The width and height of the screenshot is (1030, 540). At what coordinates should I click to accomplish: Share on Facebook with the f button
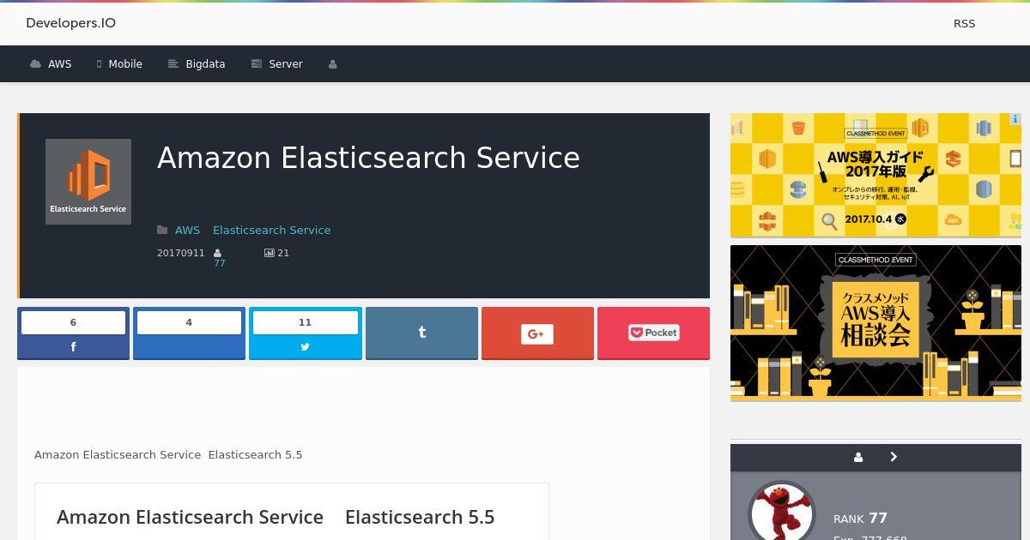73,347
